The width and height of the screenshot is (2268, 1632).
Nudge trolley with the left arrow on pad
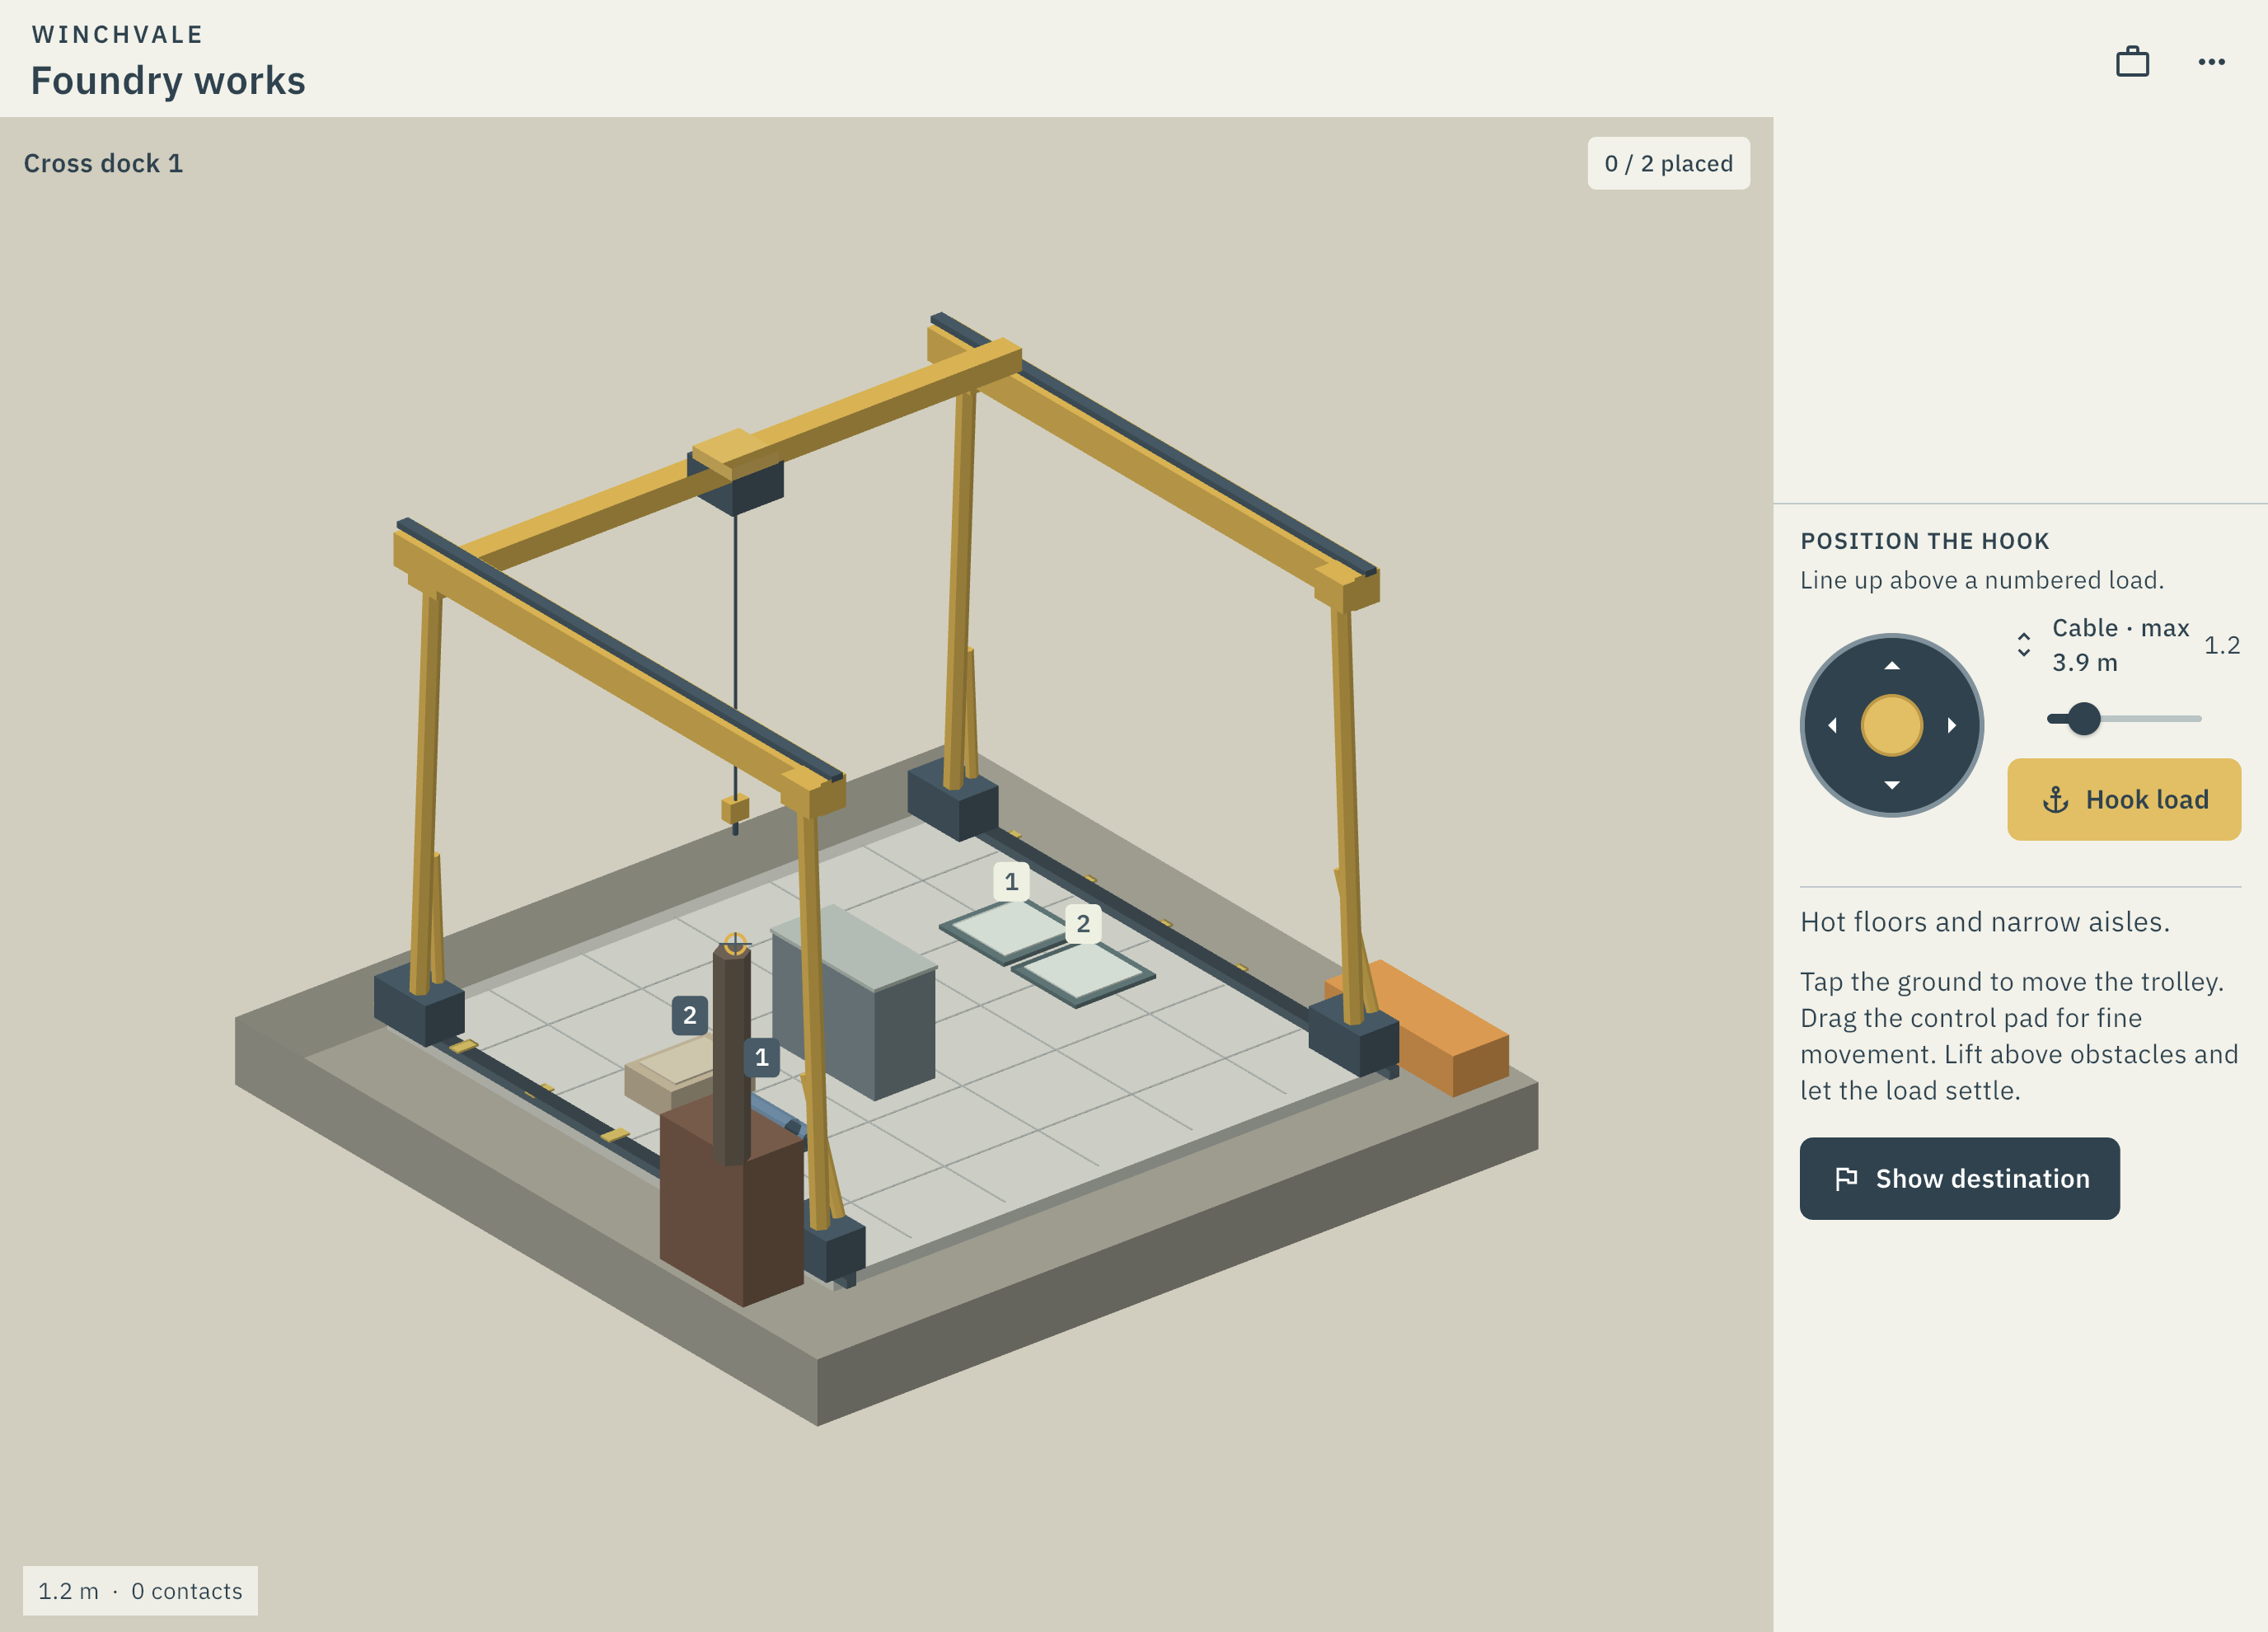click(x=1832, y=725)
